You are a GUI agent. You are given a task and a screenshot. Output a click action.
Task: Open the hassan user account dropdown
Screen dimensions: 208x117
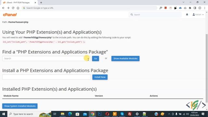point(198,15)
